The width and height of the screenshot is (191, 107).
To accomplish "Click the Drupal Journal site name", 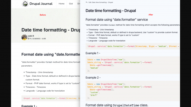I will [41, 4].
